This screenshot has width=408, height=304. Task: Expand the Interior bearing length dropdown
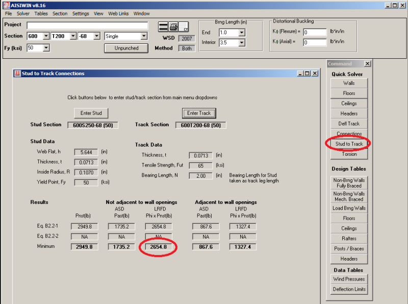242,42
